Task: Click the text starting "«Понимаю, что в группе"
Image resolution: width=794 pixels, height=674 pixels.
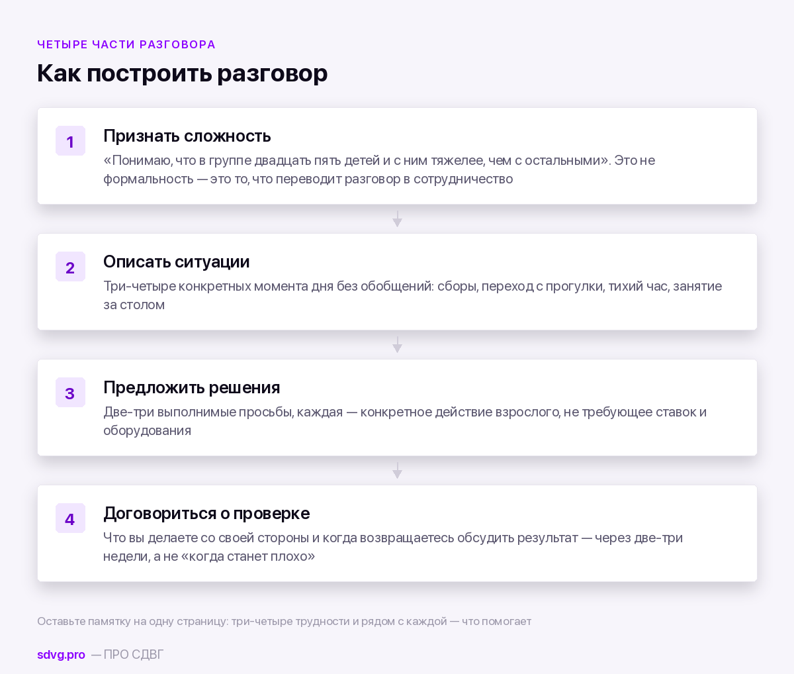Action: pos(379,169)
